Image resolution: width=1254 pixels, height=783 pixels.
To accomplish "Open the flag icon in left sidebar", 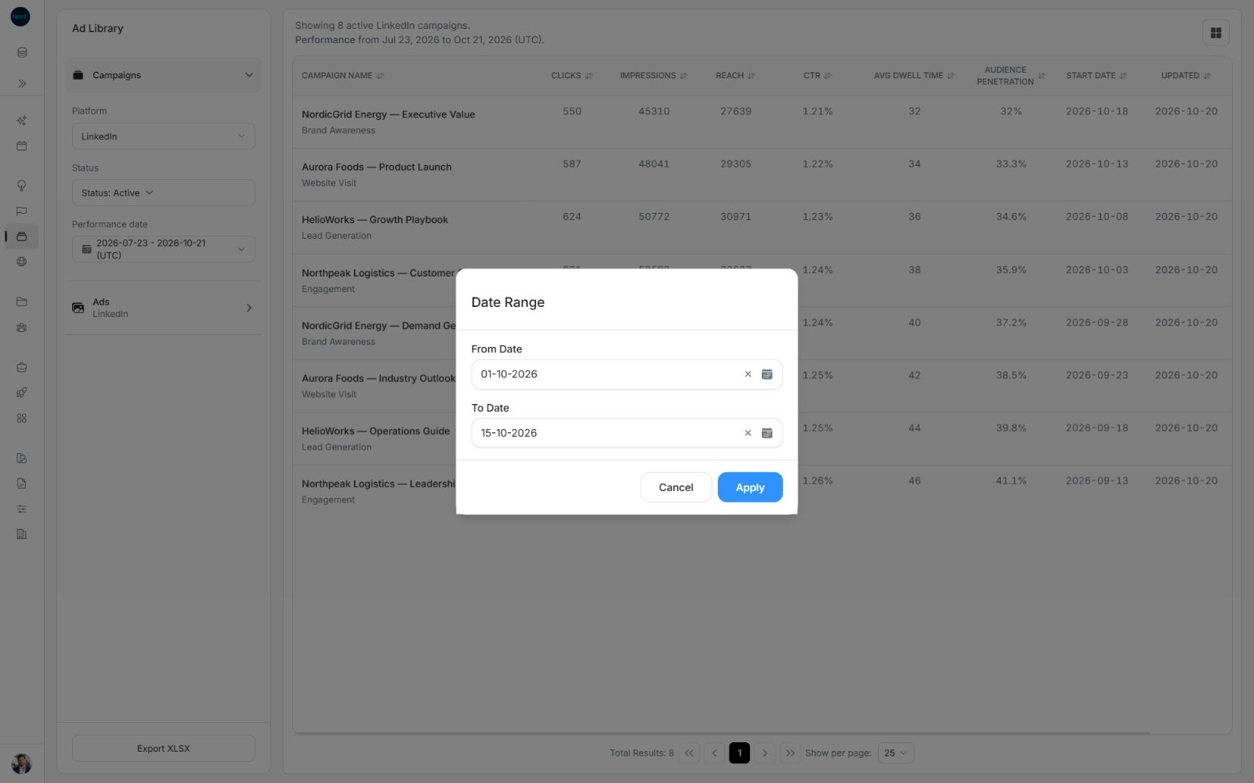I will click(x=22, y=211).
